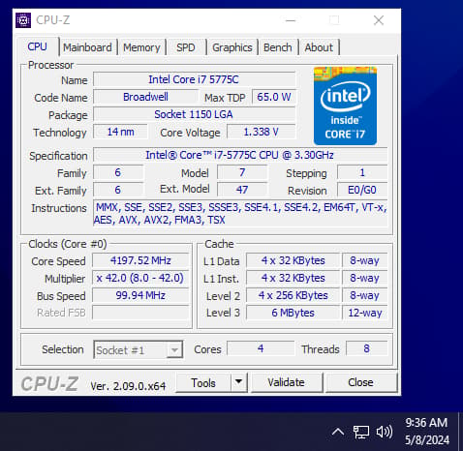Viewport: 463px width, 451px height.
Task: Click the Threads value 8
Action: (x=366, y=348)
